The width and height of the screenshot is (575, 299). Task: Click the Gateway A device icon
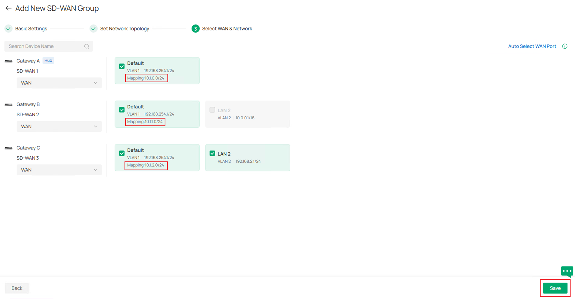pos(8,61)
